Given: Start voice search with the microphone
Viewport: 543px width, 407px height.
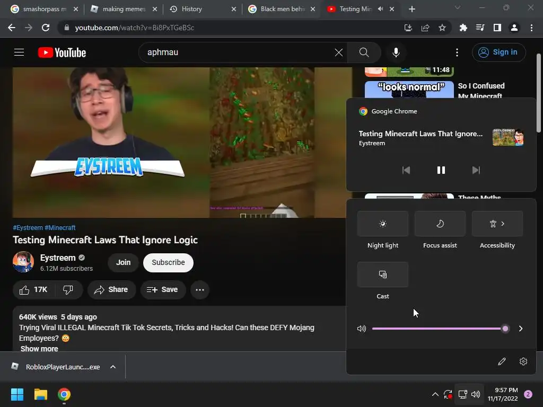Looking at the screenshot, I should point(396,52).
